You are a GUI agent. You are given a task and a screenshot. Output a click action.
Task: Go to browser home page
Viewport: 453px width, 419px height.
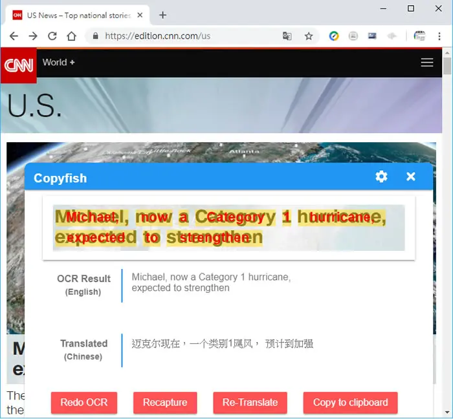point(71,36)
